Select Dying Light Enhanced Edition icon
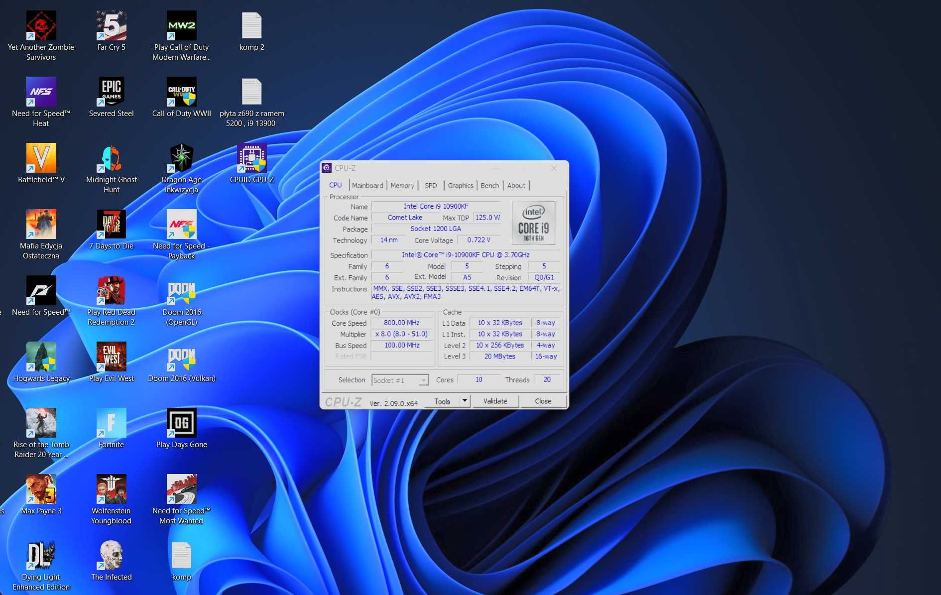Screen dimensions: 941x595 point(41,566)
